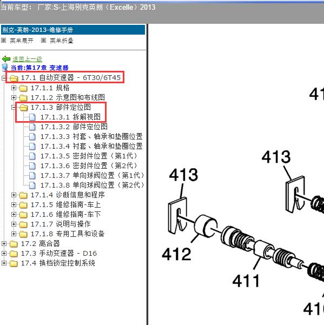This screenshot has width=324, height=325.
Task: Open 17.1.3.7 单向球阀位置（第1代）
Action: 92,176
